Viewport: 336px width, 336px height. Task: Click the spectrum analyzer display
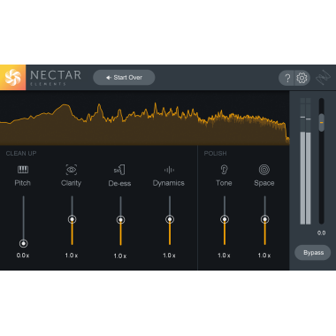pyautogui.click(x=144, y=118)
